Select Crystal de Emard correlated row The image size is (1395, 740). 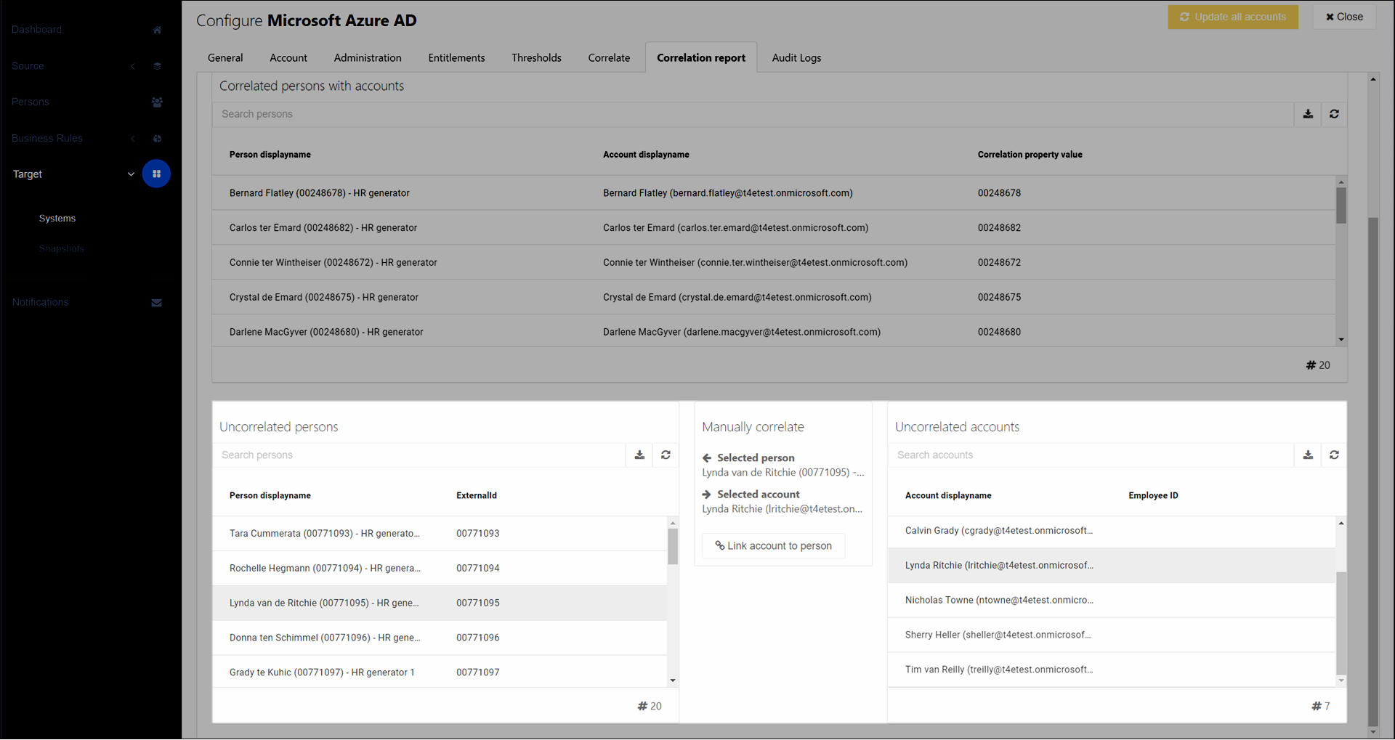point(774,298)
